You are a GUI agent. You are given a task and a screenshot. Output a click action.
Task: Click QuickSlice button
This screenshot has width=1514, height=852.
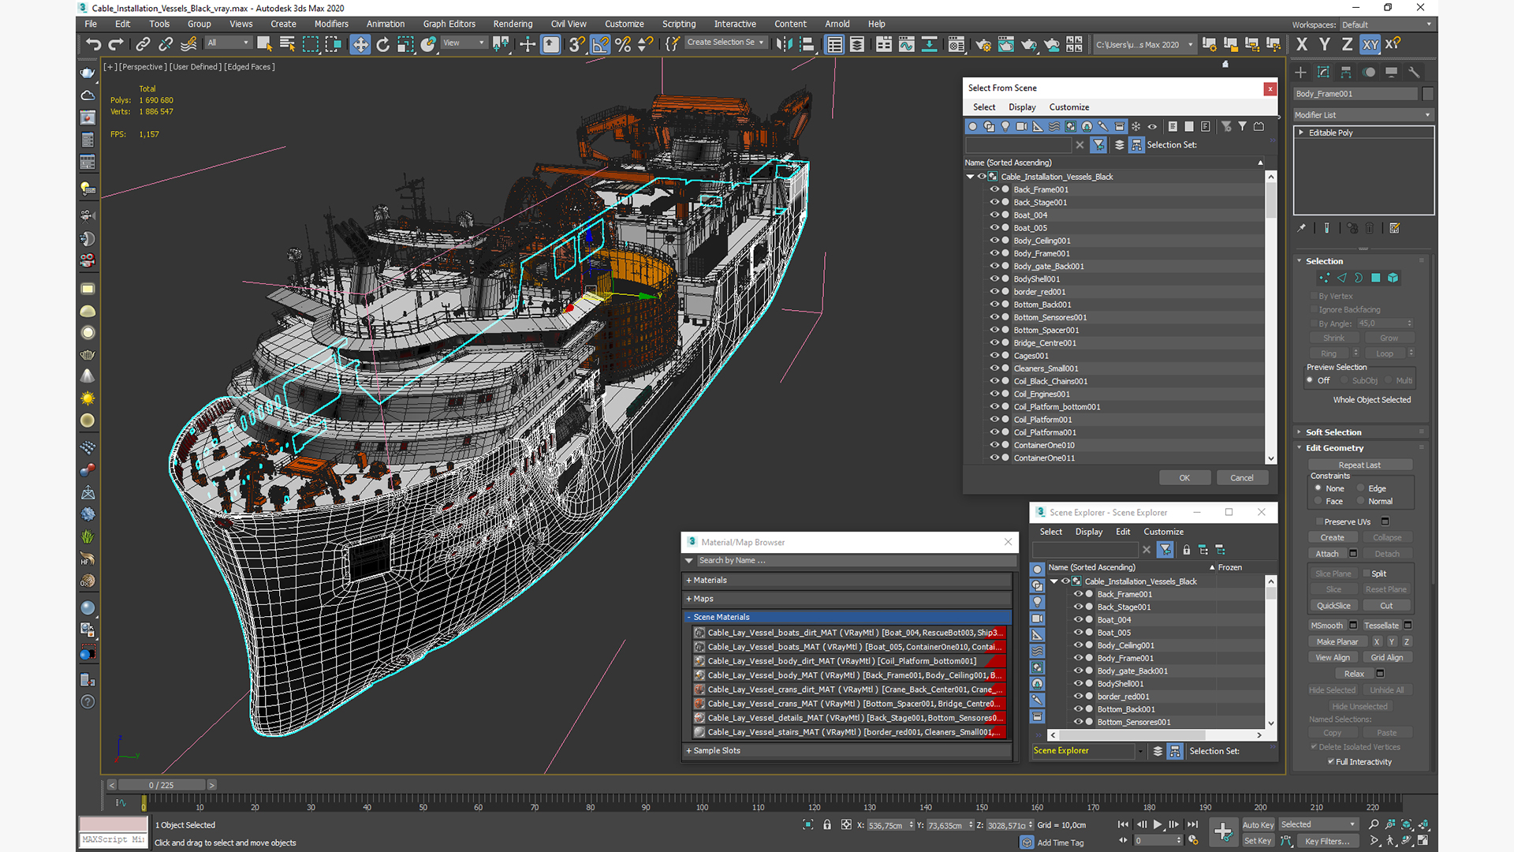[x=1333, y=606]
